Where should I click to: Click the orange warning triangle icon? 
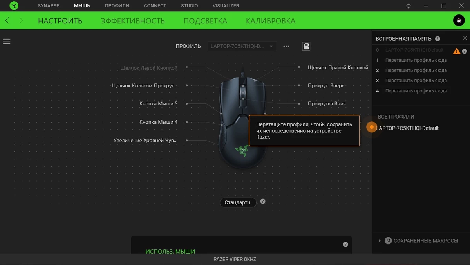(457, 51)
